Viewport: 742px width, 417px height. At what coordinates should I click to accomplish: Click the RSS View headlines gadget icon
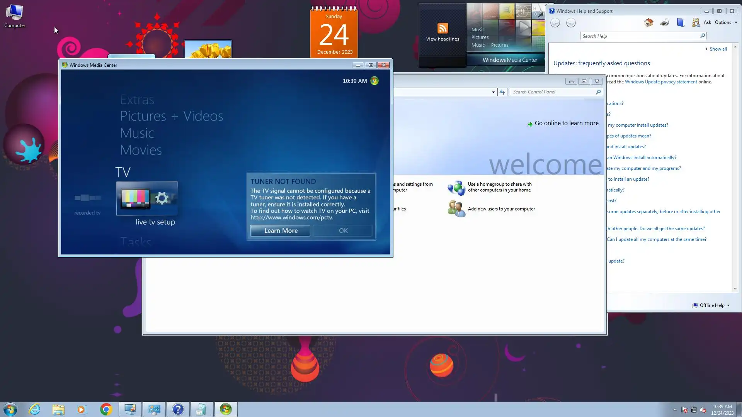click(x=442, y=28)
